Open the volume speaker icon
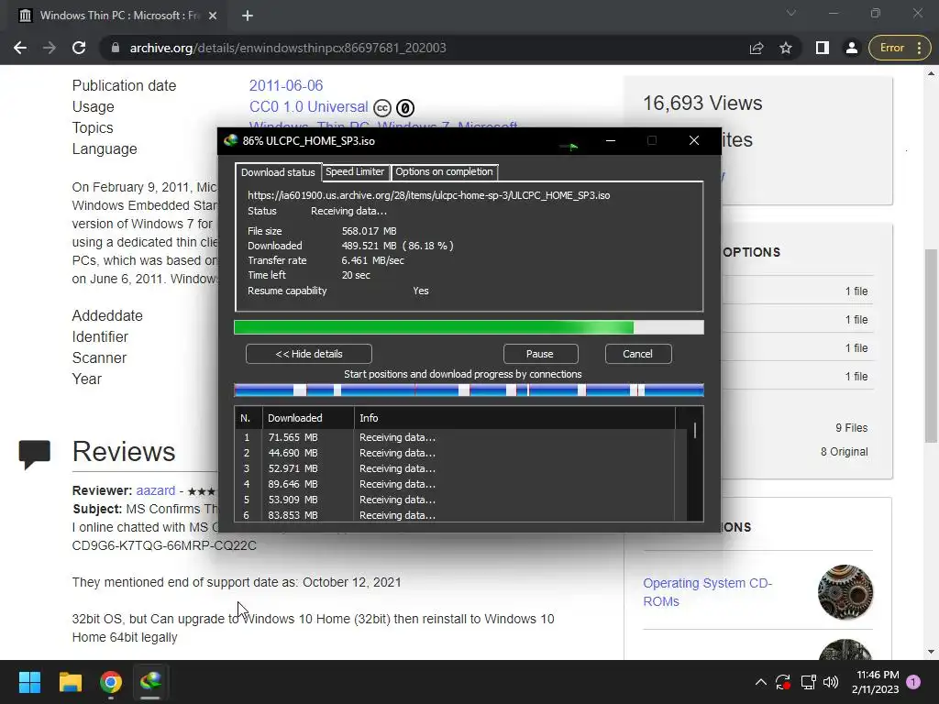 pyautogui.click(x=831, y=682)
